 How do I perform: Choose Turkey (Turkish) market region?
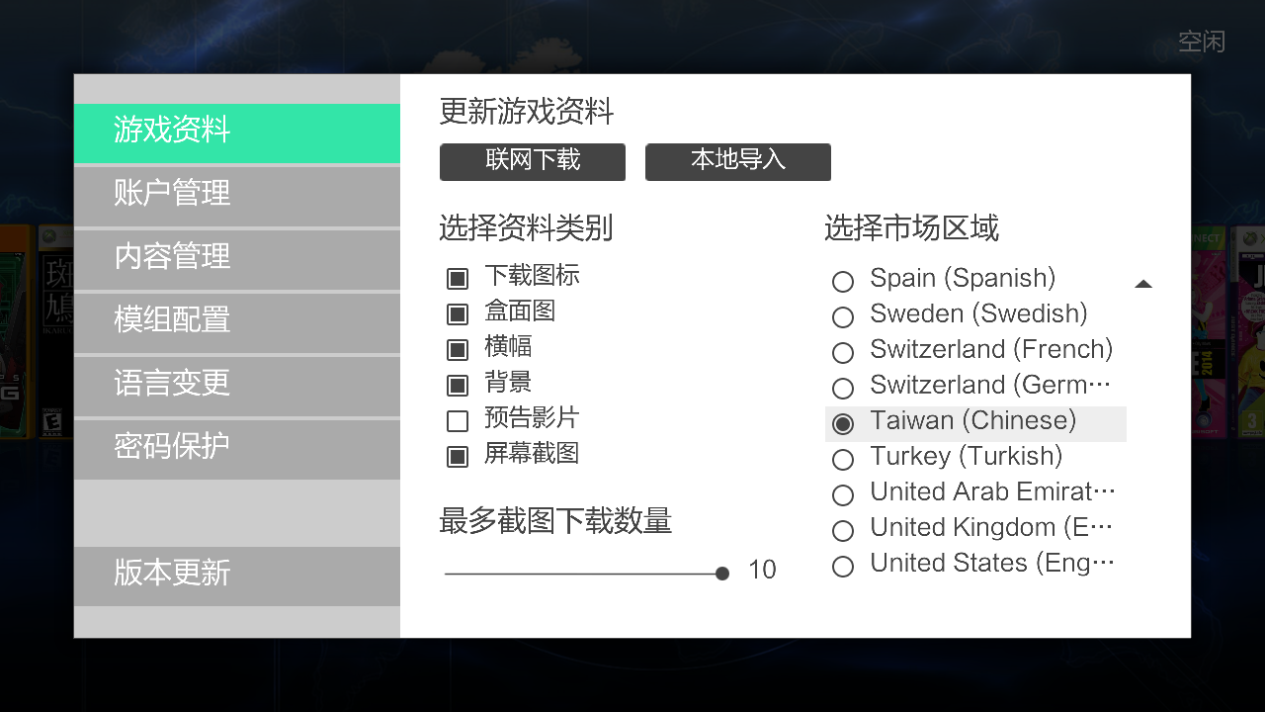(x=975, y=458)
